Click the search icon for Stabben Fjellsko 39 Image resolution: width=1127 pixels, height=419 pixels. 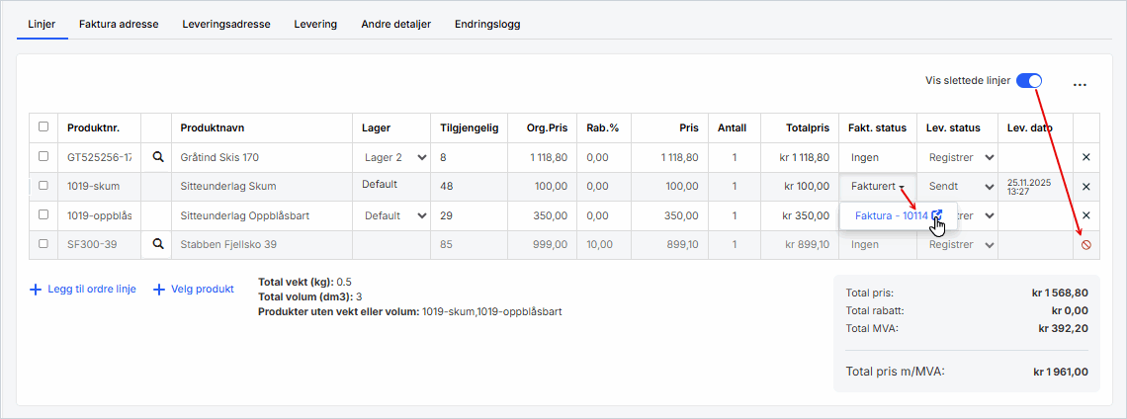tap(156, 244)
